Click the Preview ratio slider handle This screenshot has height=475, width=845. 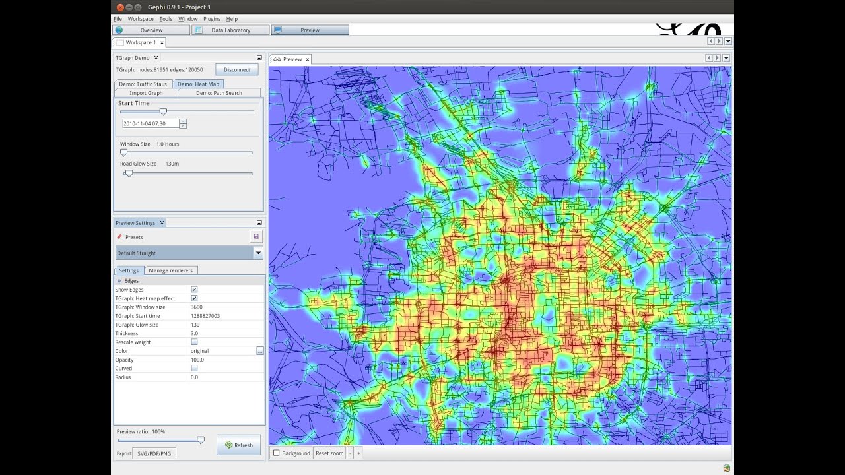click(x=201, y=440)
